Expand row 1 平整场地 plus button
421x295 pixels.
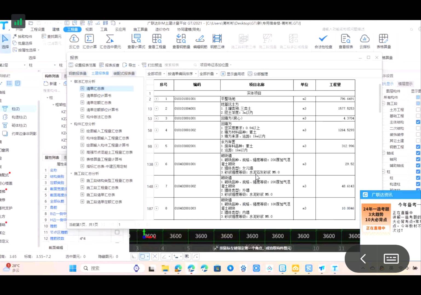tap(156, 99)
